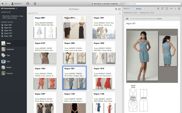Expand the New Note dropdown arrow
Screen dimensions: 182x113
click(120, 4)
